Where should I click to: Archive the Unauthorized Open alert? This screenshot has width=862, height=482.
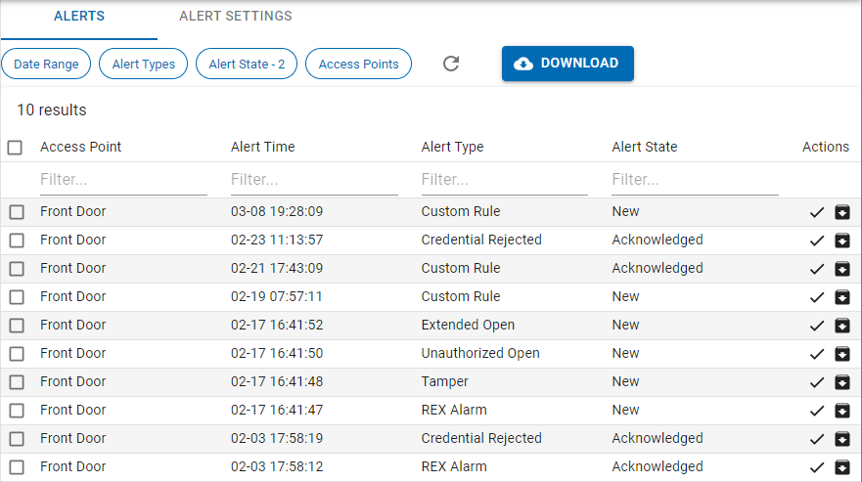(x=841, y=354)
